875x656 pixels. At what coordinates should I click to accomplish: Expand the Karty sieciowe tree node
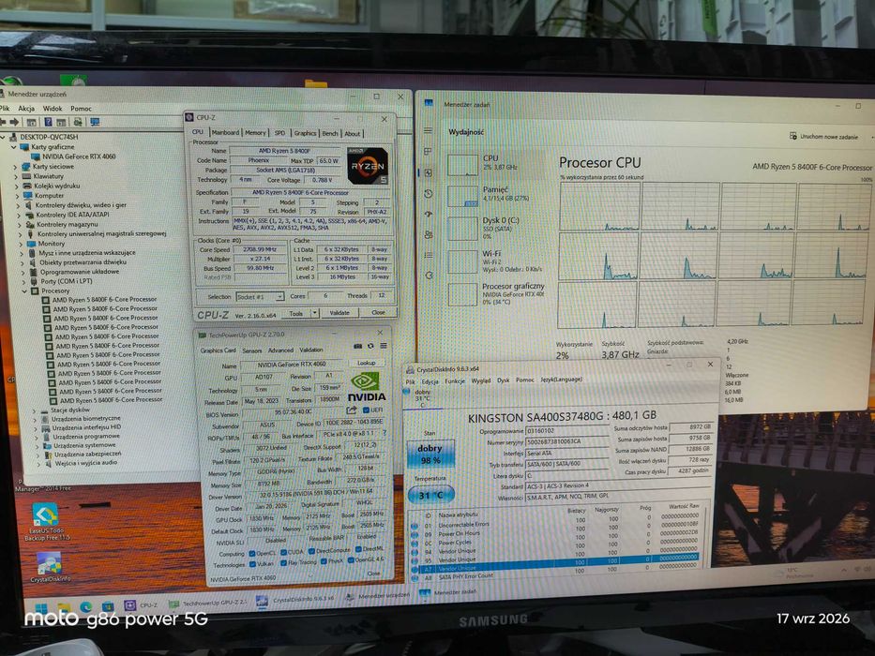(x=15, y=167)
